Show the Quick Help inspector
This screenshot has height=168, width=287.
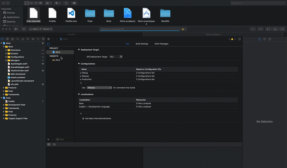(x=270, y=39)
